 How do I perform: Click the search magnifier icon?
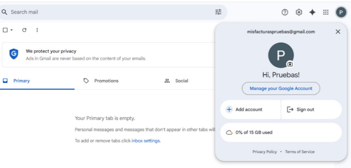click(4, 12)
